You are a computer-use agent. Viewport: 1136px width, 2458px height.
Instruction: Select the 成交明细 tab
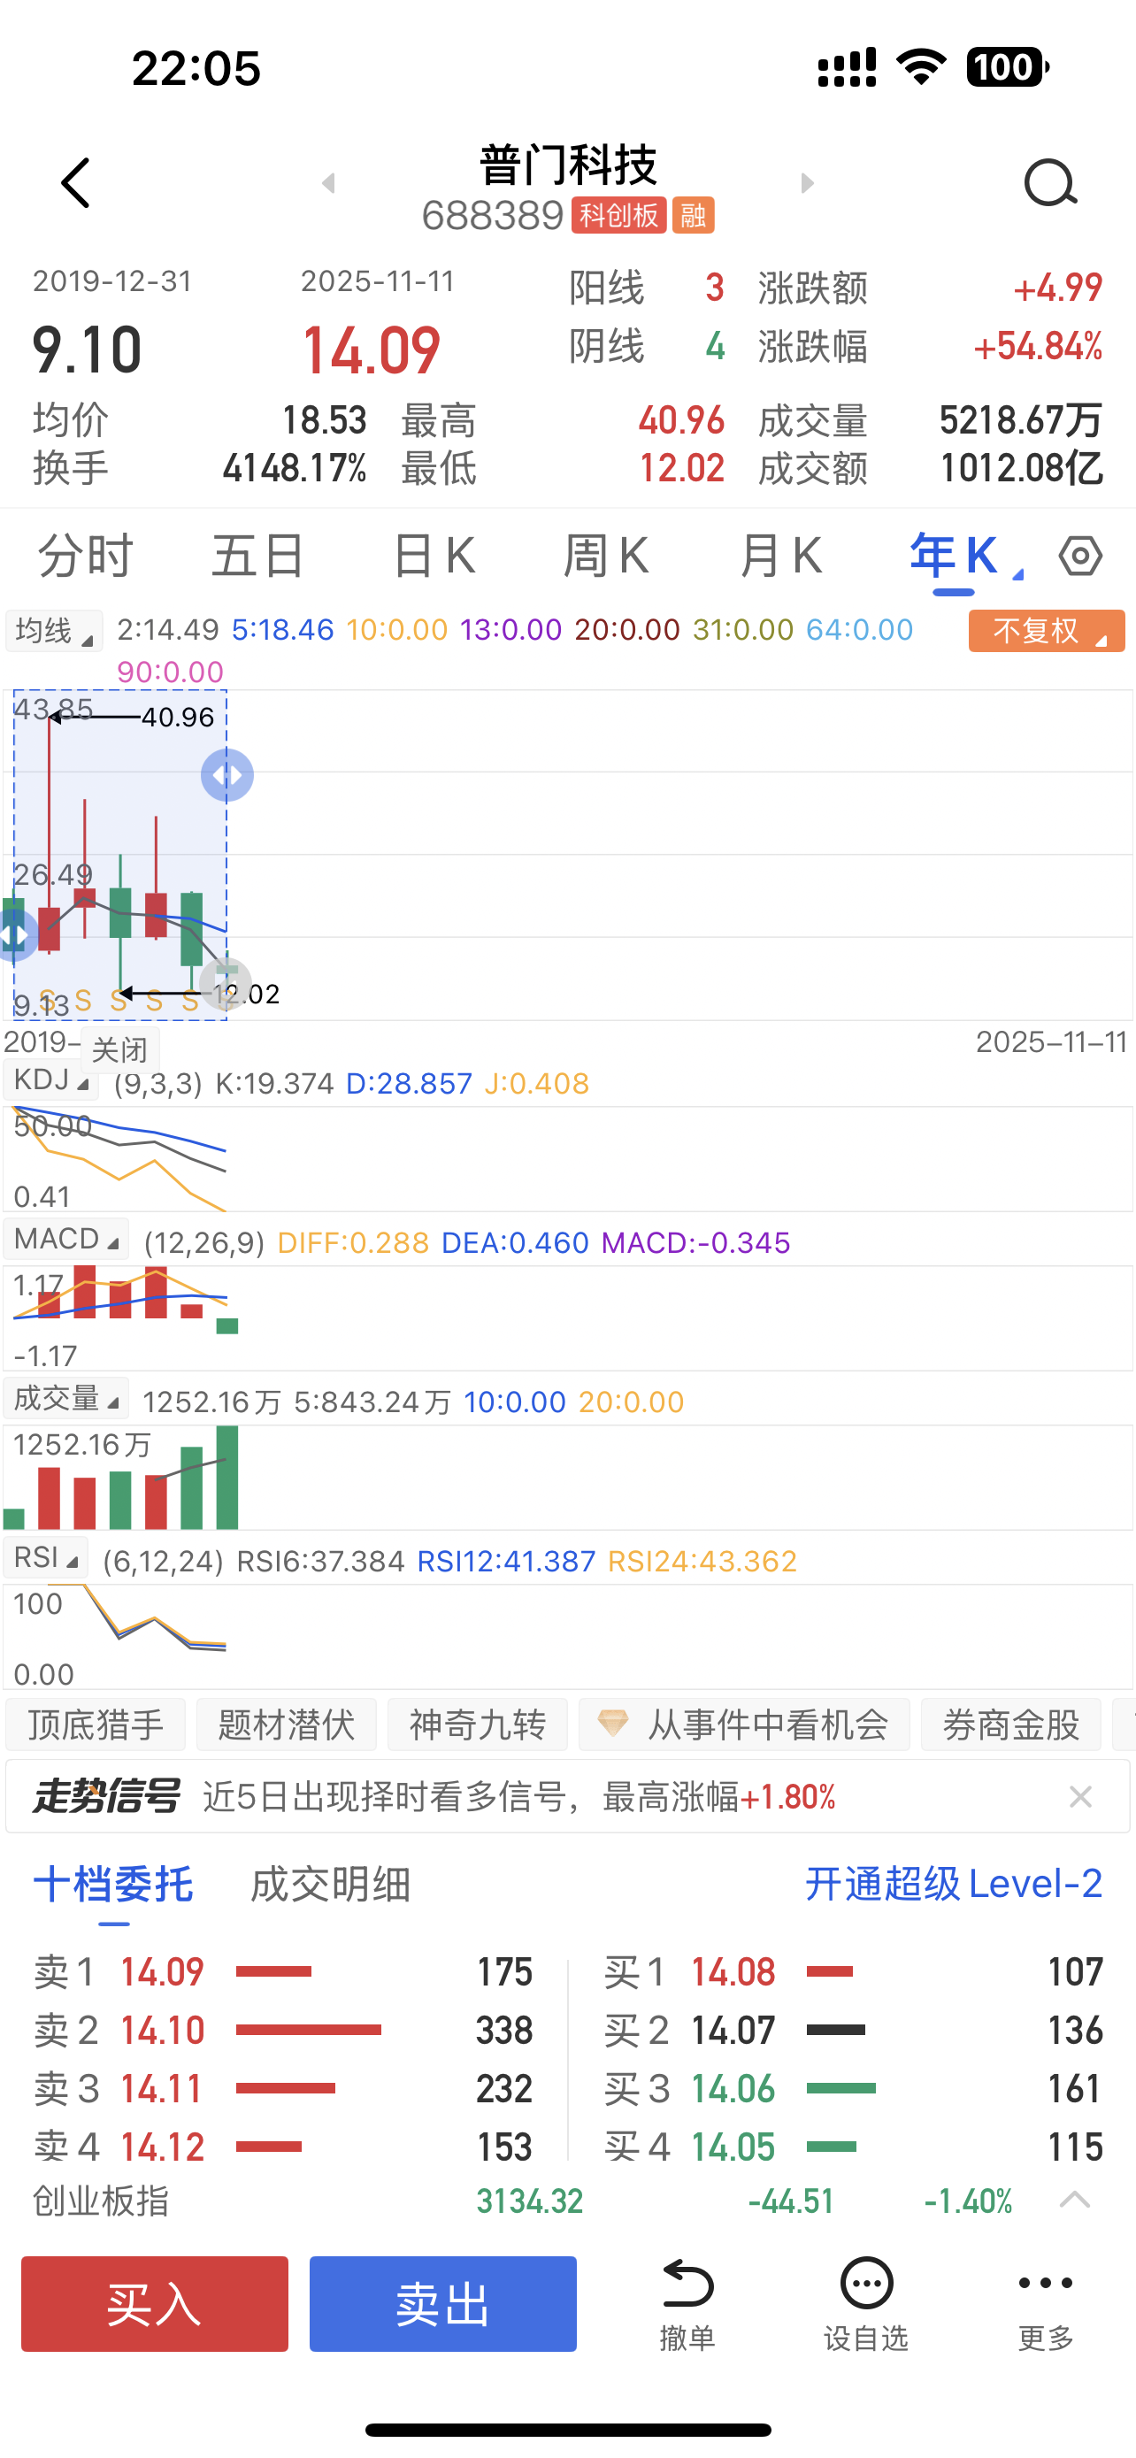[x=330, y=1885]
